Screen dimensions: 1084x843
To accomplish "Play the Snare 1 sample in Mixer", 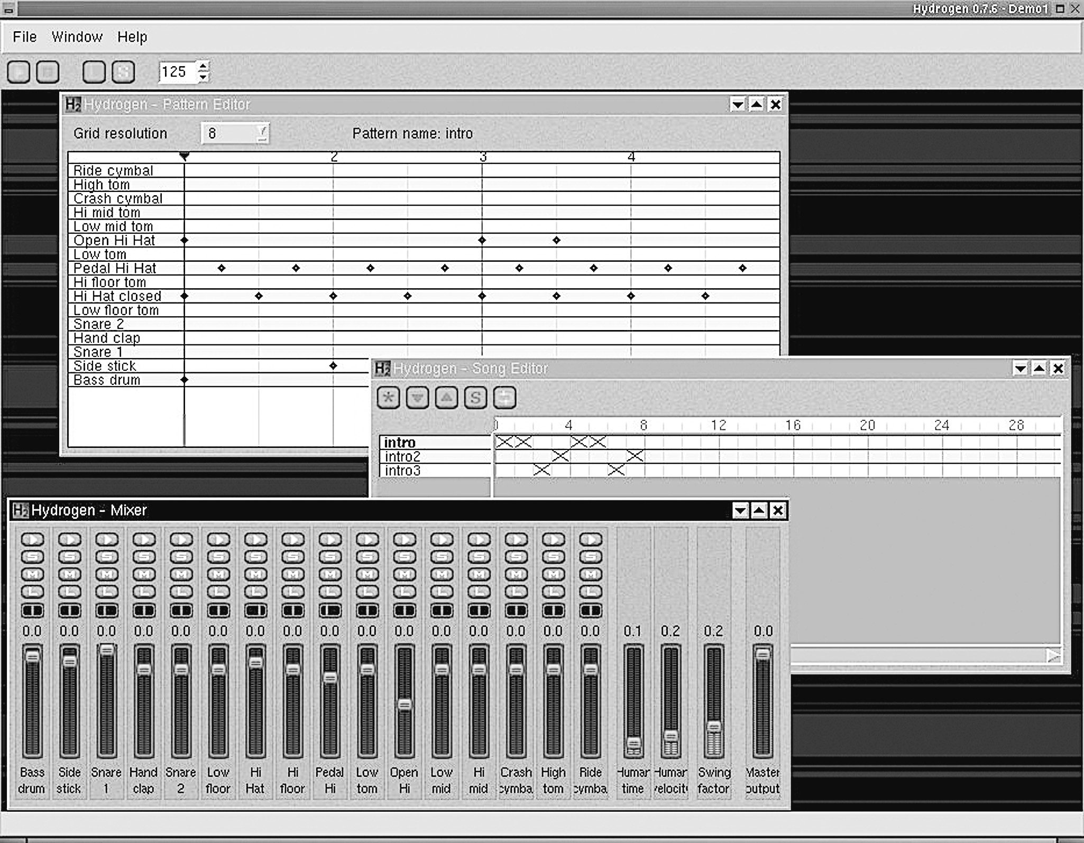I will 107,539.
